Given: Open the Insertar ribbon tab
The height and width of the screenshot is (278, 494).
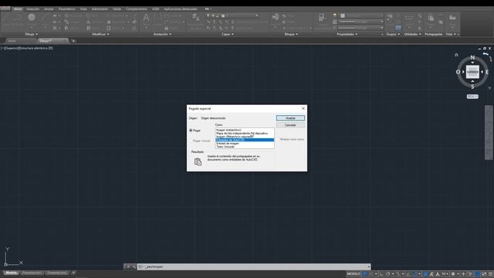Looking at the screenshot, I should point(33,9).
